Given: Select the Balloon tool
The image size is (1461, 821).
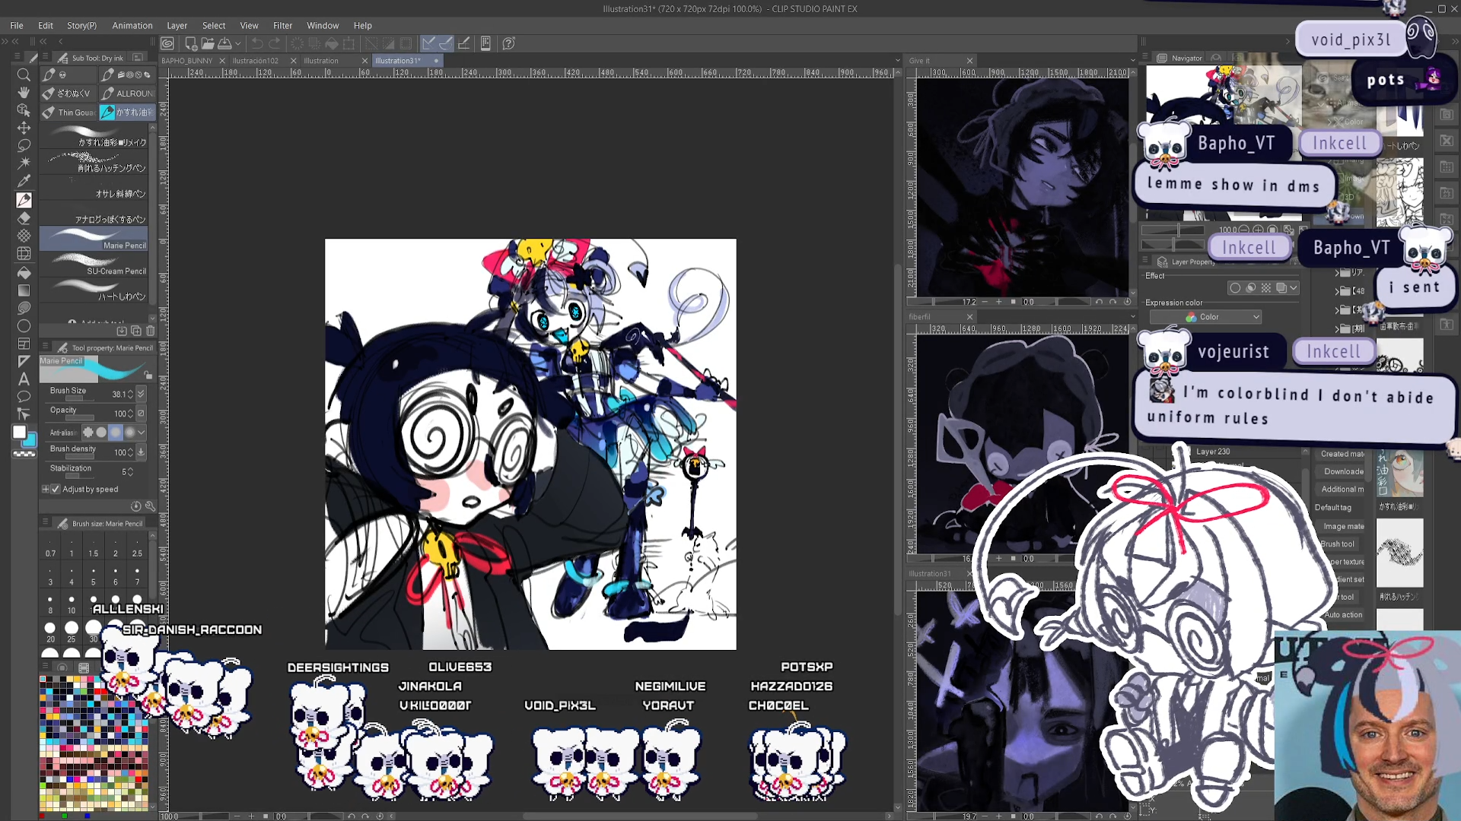Looking at the screenshot, I should (24, 396).
